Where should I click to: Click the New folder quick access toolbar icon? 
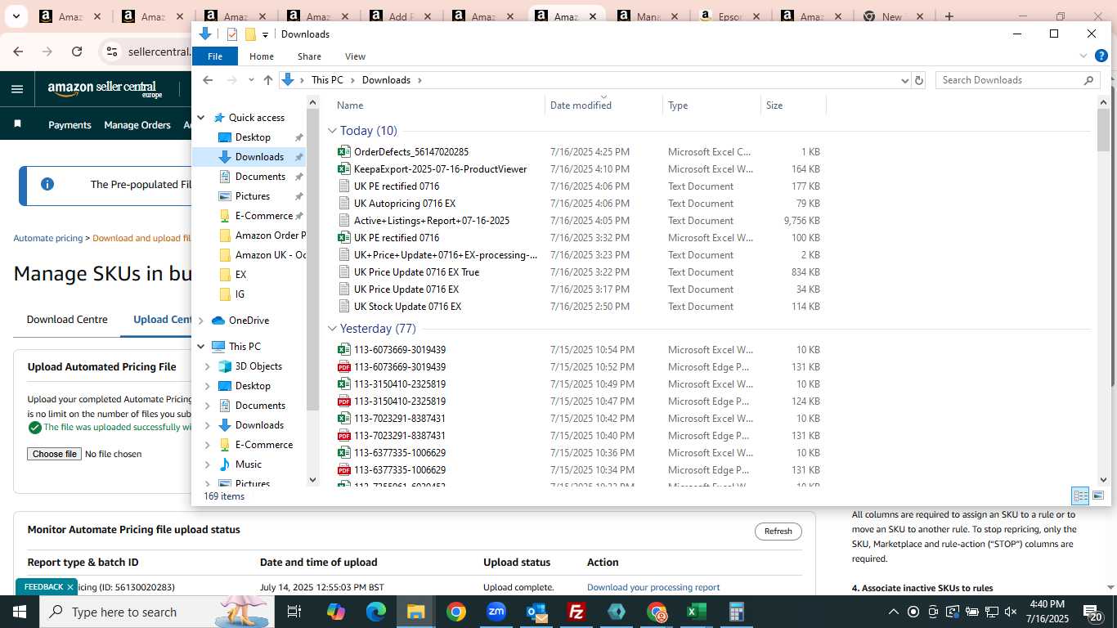(x=250, y=34)
